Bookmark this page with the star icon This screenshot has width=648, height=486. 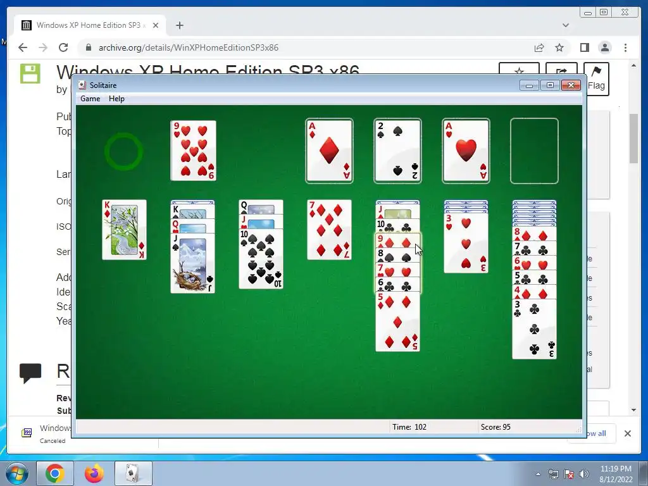559,47
